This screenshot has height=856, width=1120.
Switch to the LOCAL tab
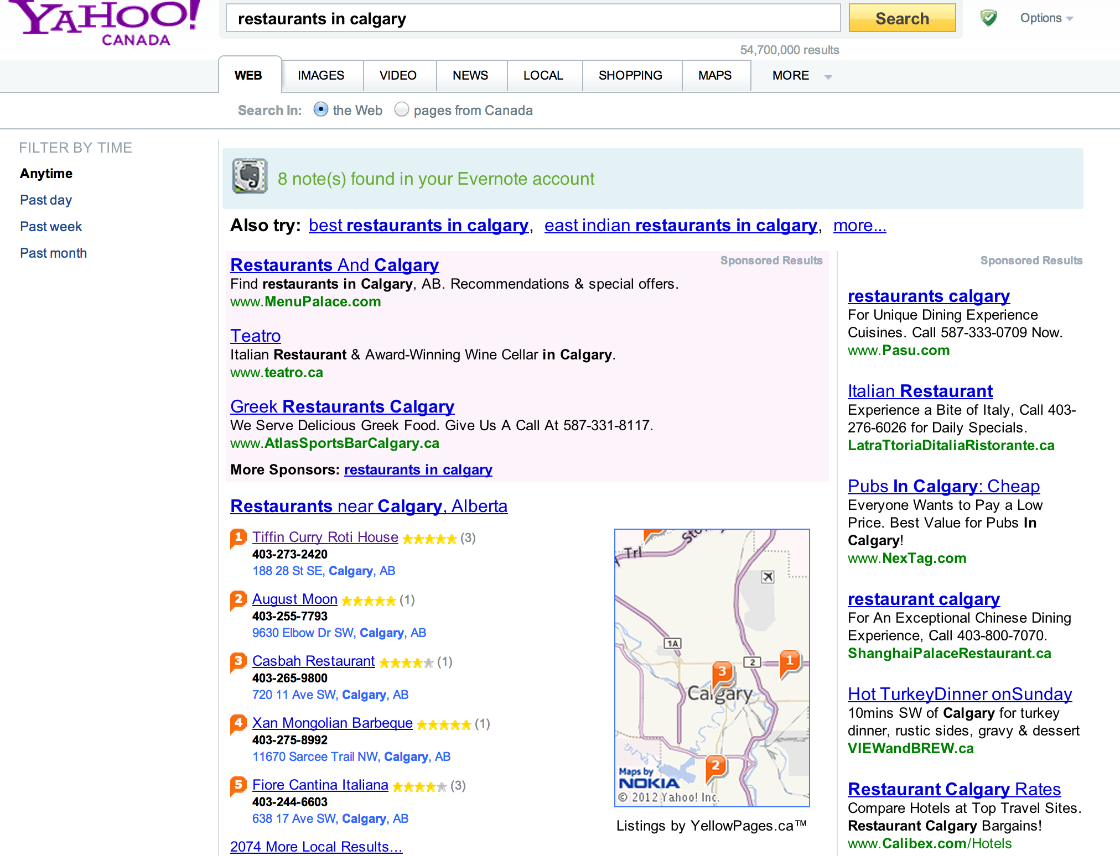point(543,75)
